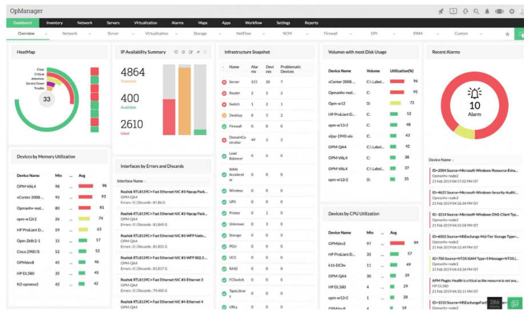Viewport: 524px width, 311px height.
Task: Expand the chevron next to Storage sub-tab
Action: click(x=220, y=34)
